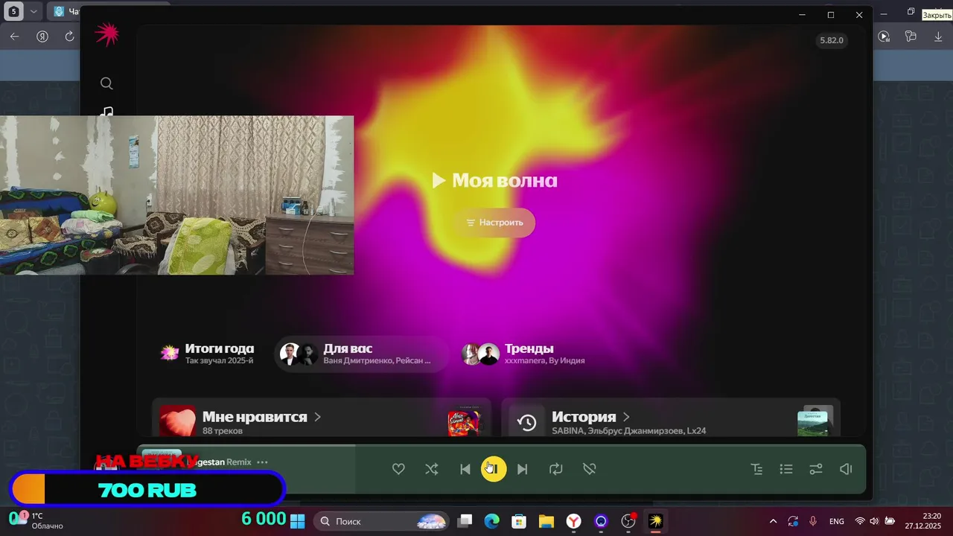Click tray microphone icon

[813, 521]
